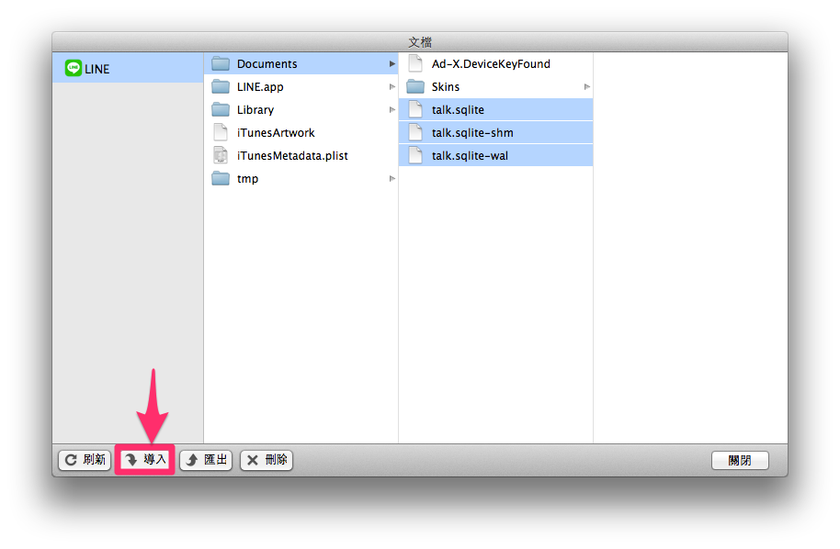Expand the tmp folder arrow
The height and width of the screenshot is (549, 840).
tap(392, 179)
